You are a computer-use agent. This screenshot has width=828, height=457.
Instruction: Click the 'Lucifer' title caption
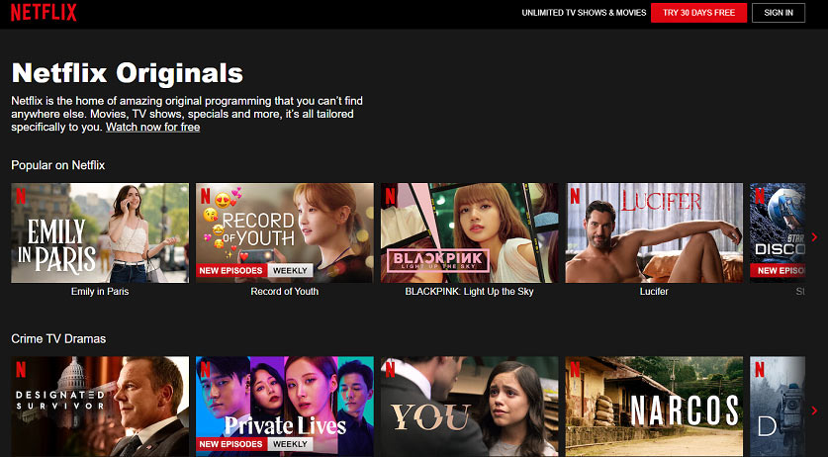pos(654,291)
